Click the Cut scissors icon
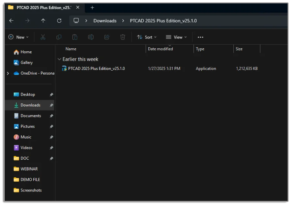Image resolution: width=294 pixels, height=207 pixels. pyautogui.click(x=43, y=37)
